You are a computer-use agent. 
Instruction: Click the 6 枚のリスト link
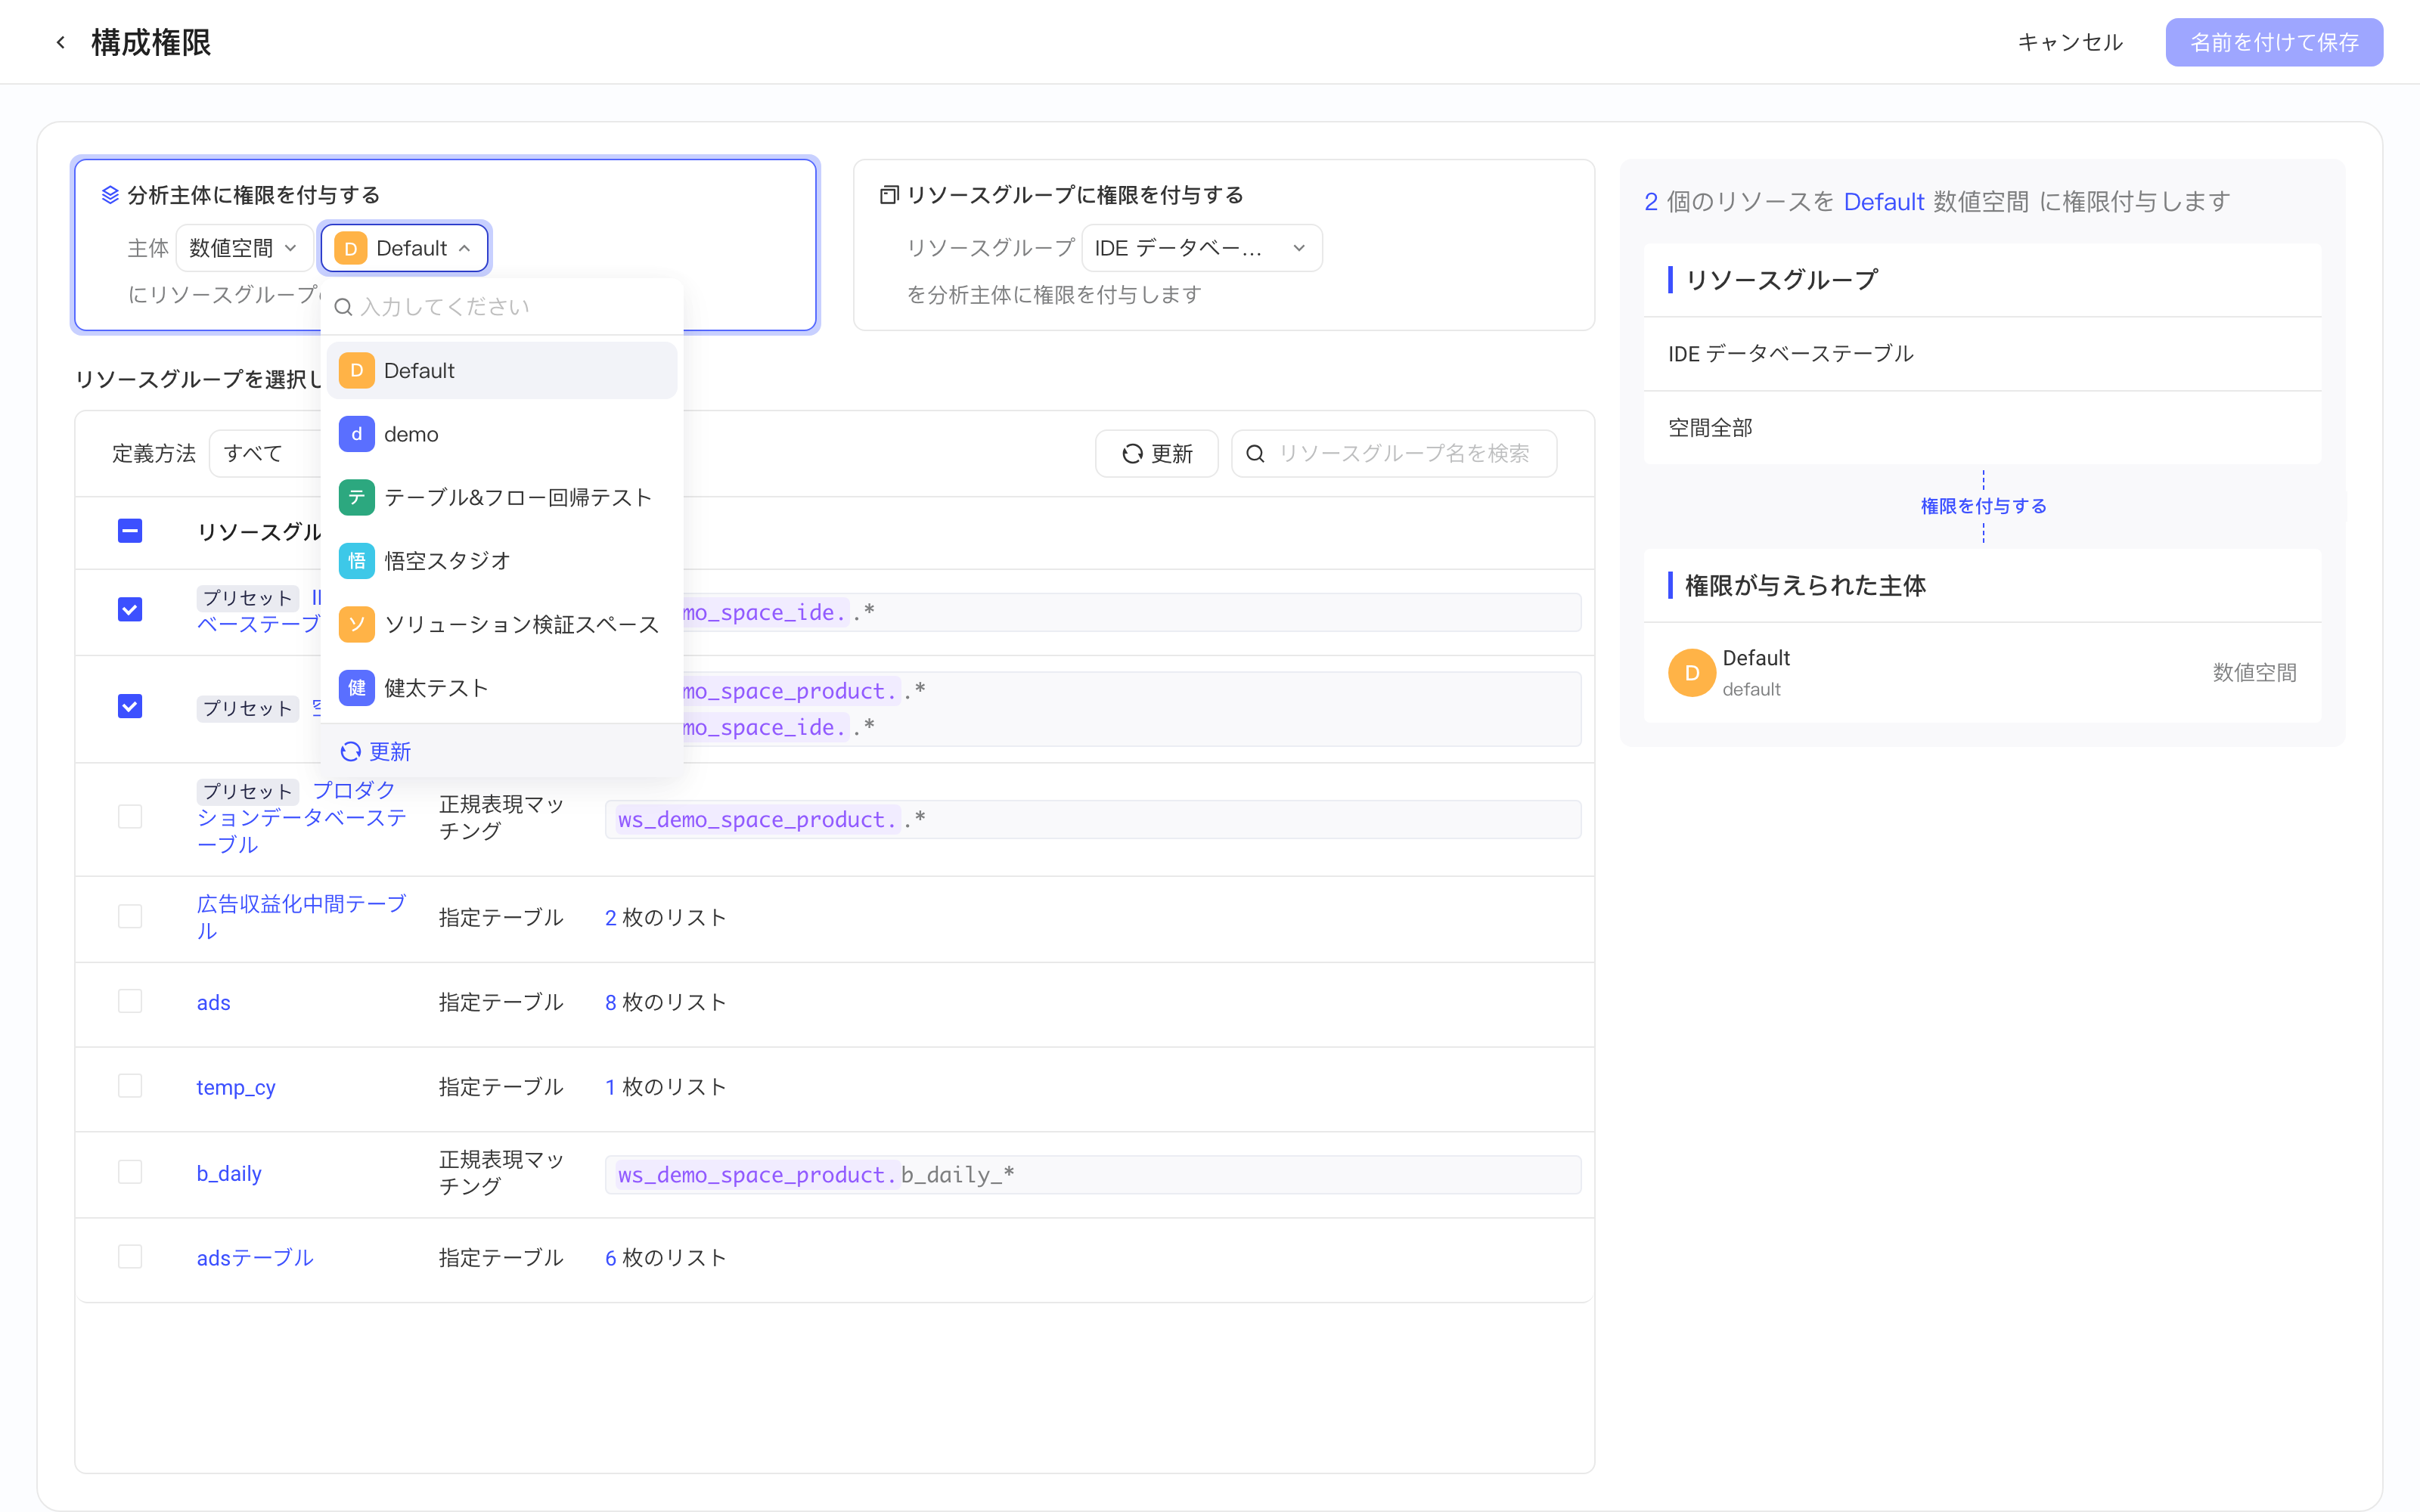(665, 1258)
